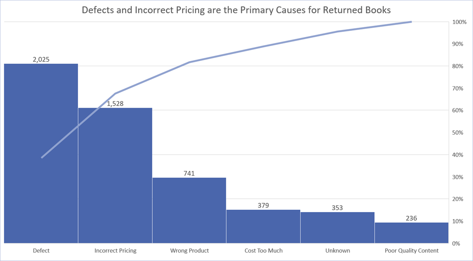This screenshot has width=473, height=261.
Task: Click the Defect axis label
Action: click(x=41, y=250)
